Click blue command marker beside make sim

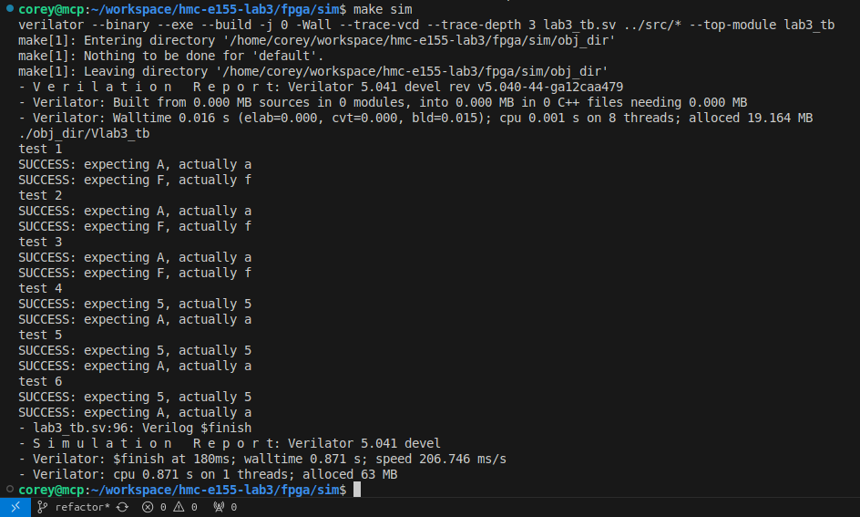tap(10, 9)
